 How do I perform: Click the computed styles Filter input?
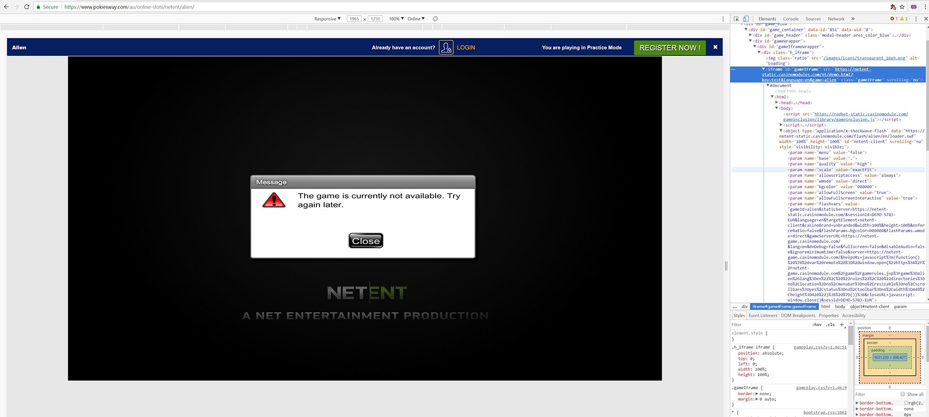tap(876, 394)
